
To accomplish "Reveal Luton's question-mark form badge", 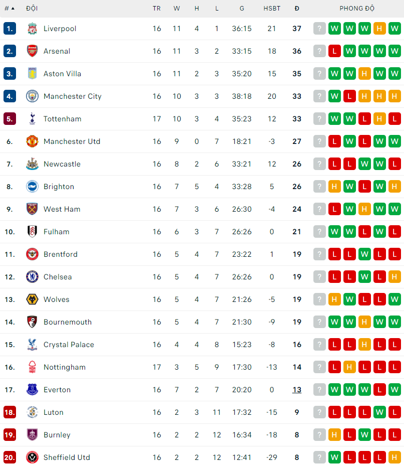I will pos(319,412).
